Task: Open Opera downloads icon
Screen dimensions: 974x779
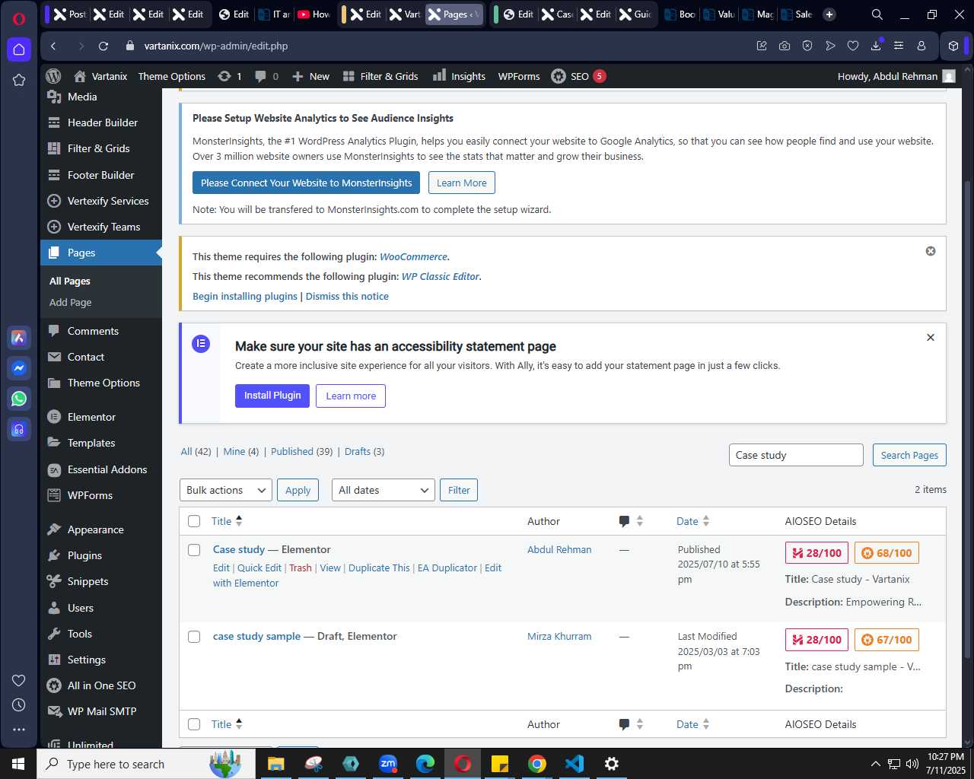Action: tap(876, 46)
